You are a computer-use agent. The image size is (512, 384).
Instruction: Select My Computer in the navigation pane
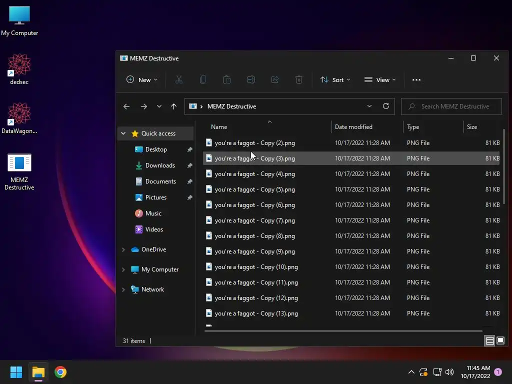tap(159, 269)
